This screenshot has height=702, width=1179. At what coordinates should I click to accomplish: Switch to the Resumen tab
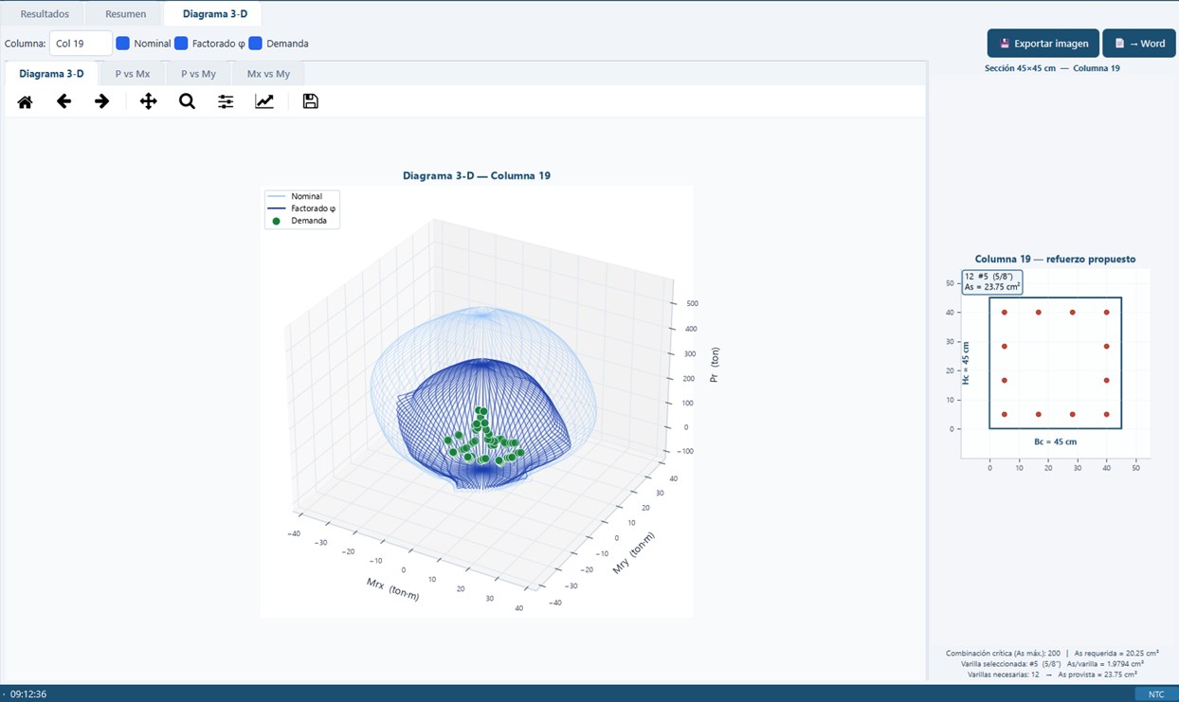125,14
